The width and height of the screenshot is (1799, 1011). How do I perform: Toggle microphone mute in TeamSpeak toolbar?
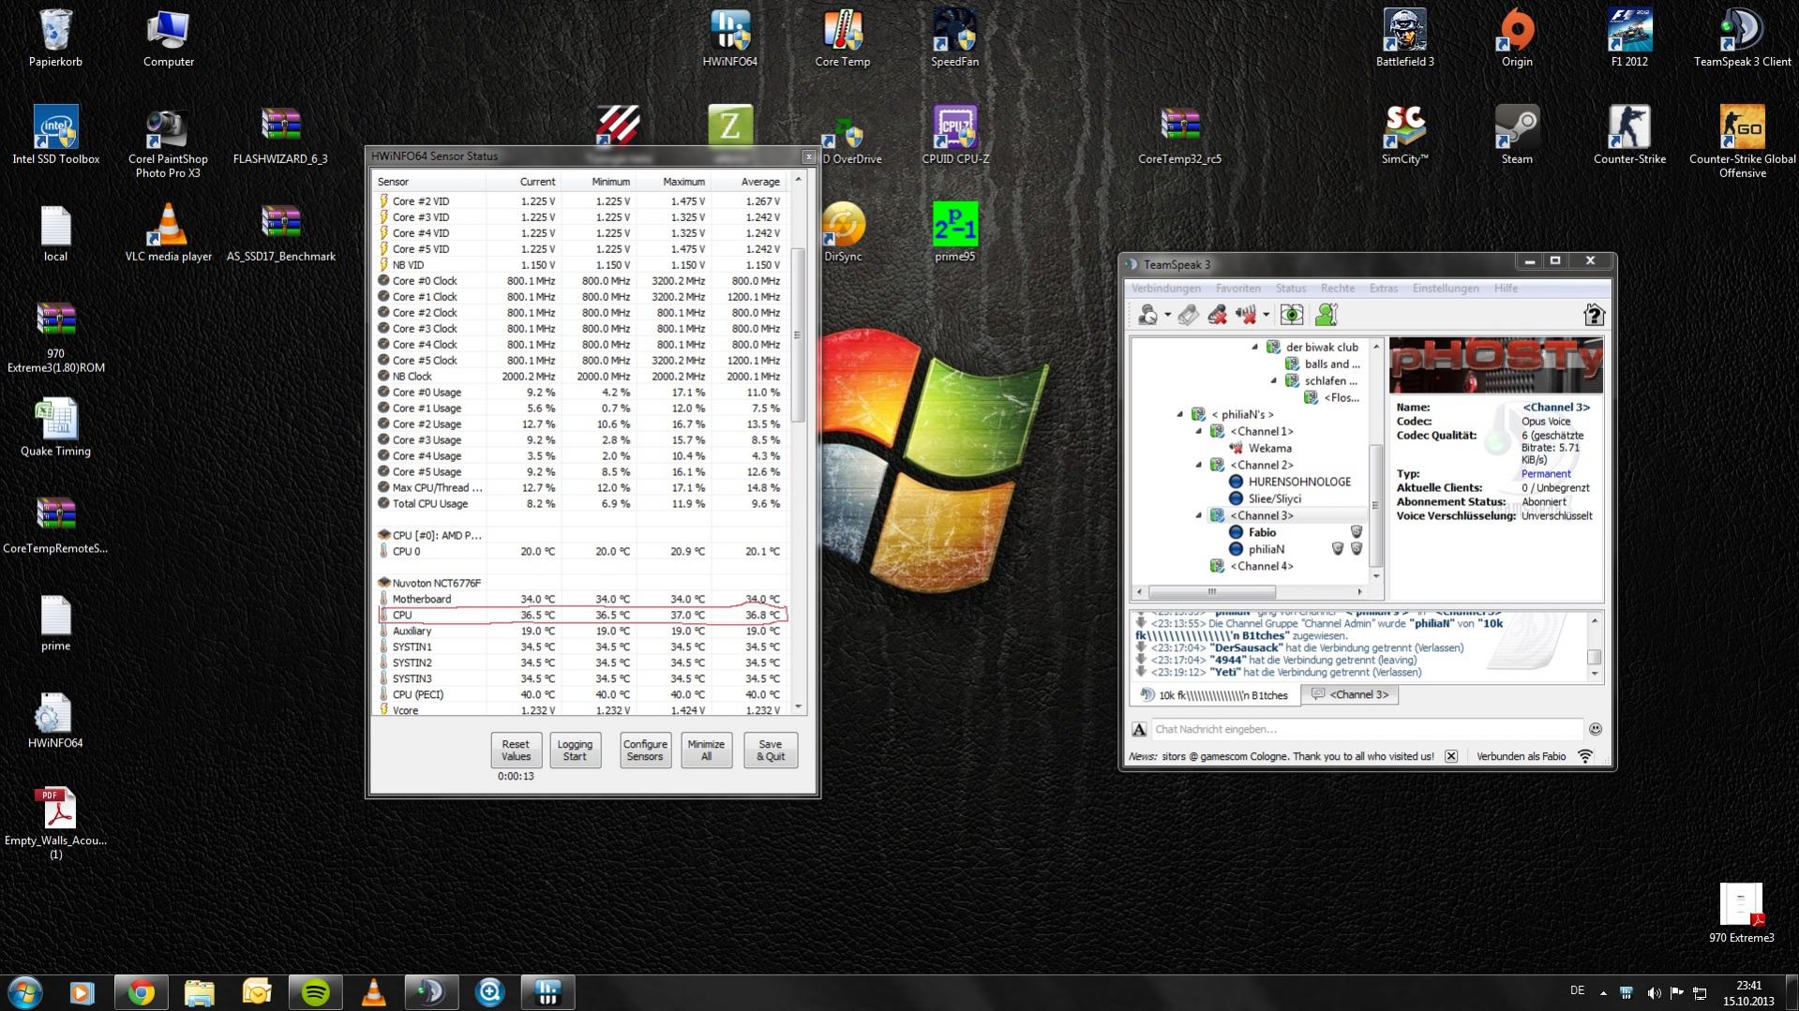click(1217, 315)
